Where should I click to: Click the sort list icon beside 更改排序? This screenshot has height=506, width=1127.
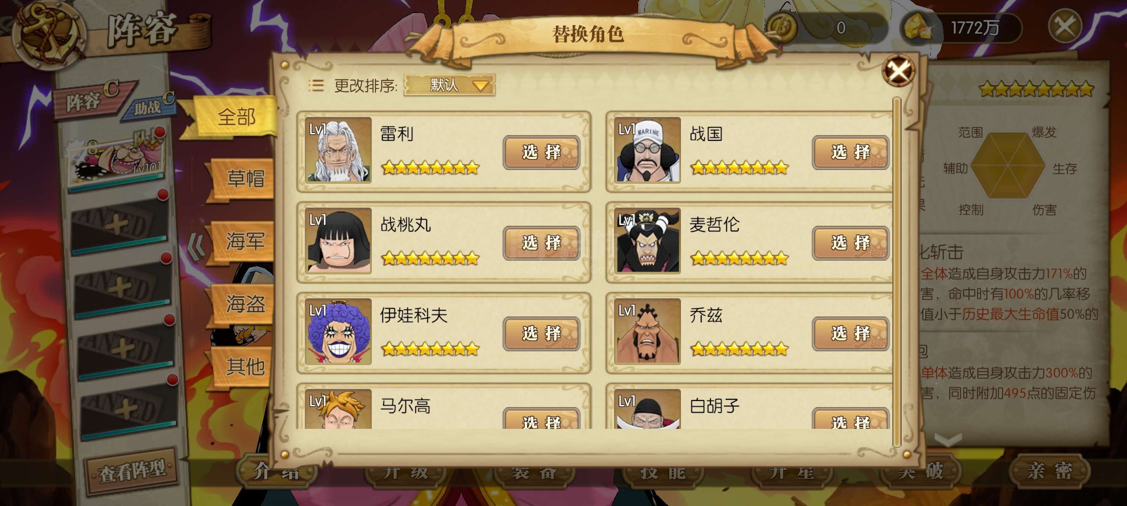(x=316, y=86)
